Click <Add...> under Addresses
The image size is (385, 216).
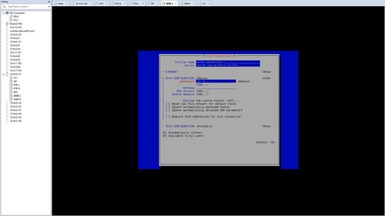point(202,85)
